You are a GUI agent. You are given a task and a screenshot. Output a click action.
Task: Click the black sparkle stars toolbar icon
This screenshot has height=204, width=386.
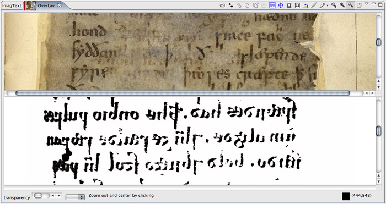click(x=230, y=5)
